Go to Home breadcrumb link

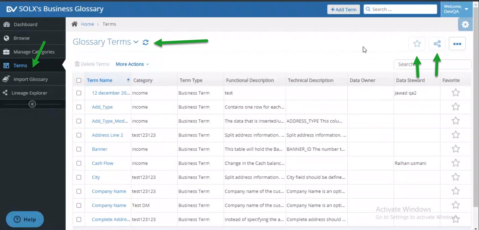point(87,24)
